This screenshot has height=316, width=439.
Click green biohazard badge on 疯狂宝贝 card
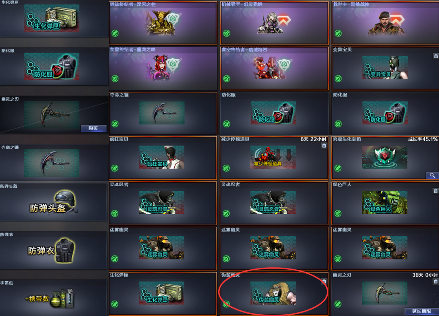point(115,168)
